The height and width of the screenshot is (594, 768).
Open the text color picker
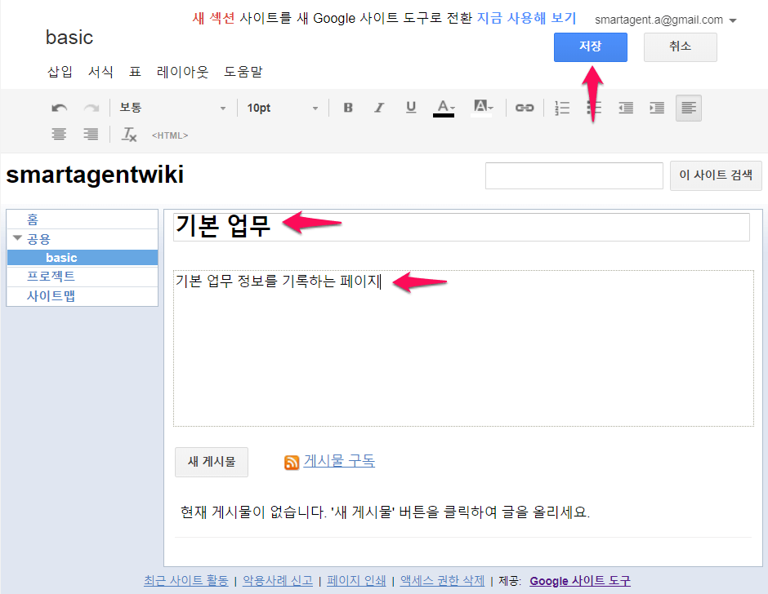(x=444, y=107)
